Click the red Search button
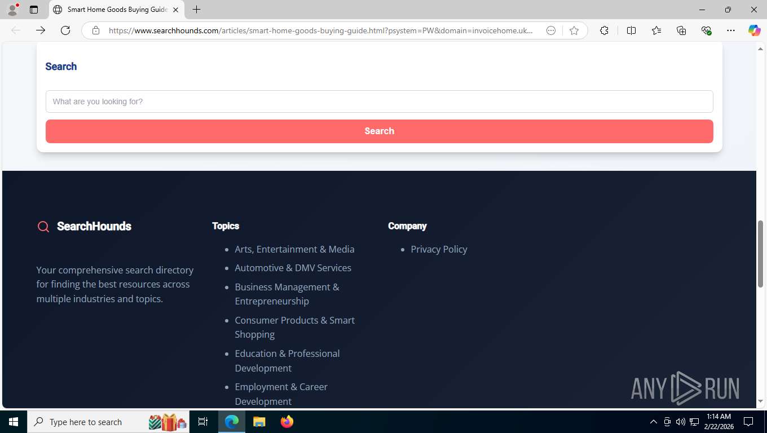This screenshot has width=767, height=433. coord(379,131)
